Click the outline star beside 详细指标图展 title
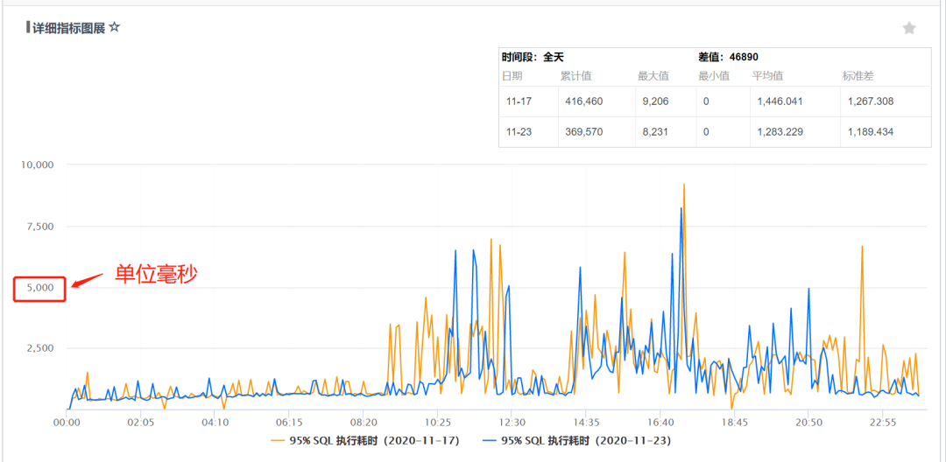Screen dimensions: 946x462 coord(115,28)
